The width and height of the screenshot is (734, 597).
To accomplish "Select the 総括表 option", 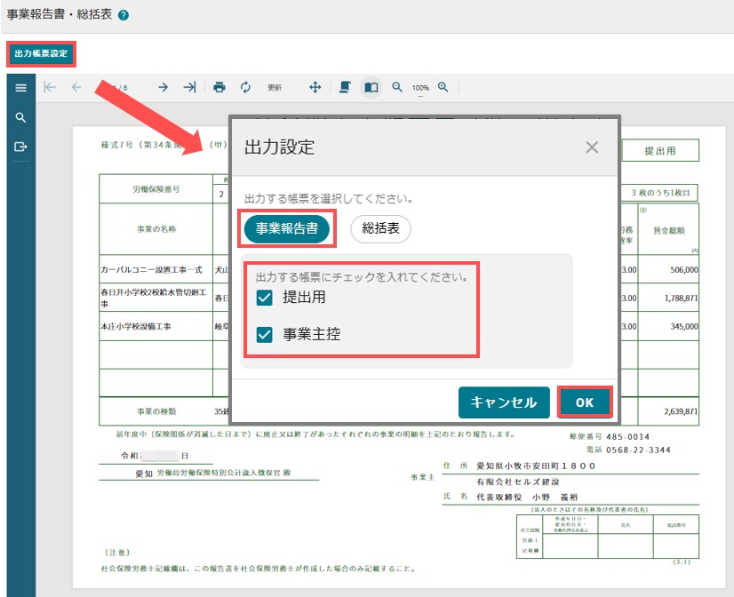I will pos(380,229).
